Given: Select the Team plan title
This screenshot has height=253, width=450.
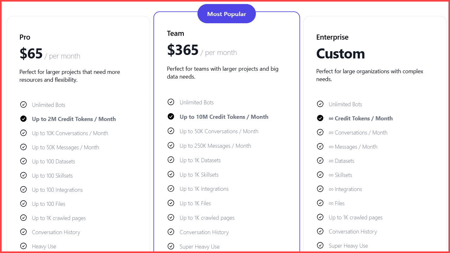Looking at the screenshot, I should coord(176,33).
